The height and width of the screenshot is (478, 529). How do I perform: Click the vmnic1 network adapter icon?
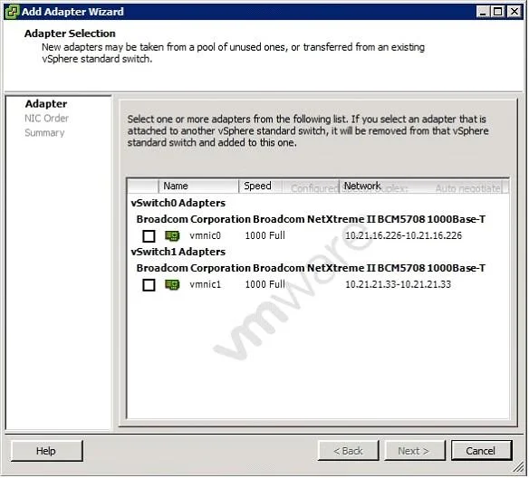[x=172, y=285]
